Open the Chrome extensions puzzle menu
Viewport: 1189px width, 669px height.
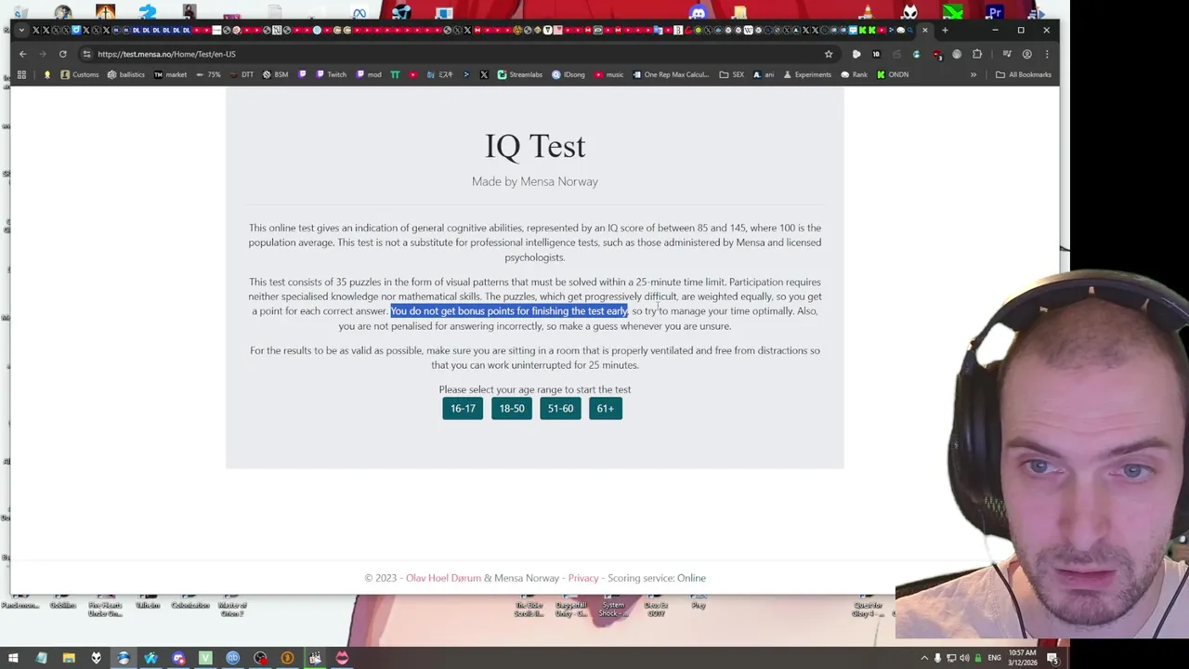point(977,54)
